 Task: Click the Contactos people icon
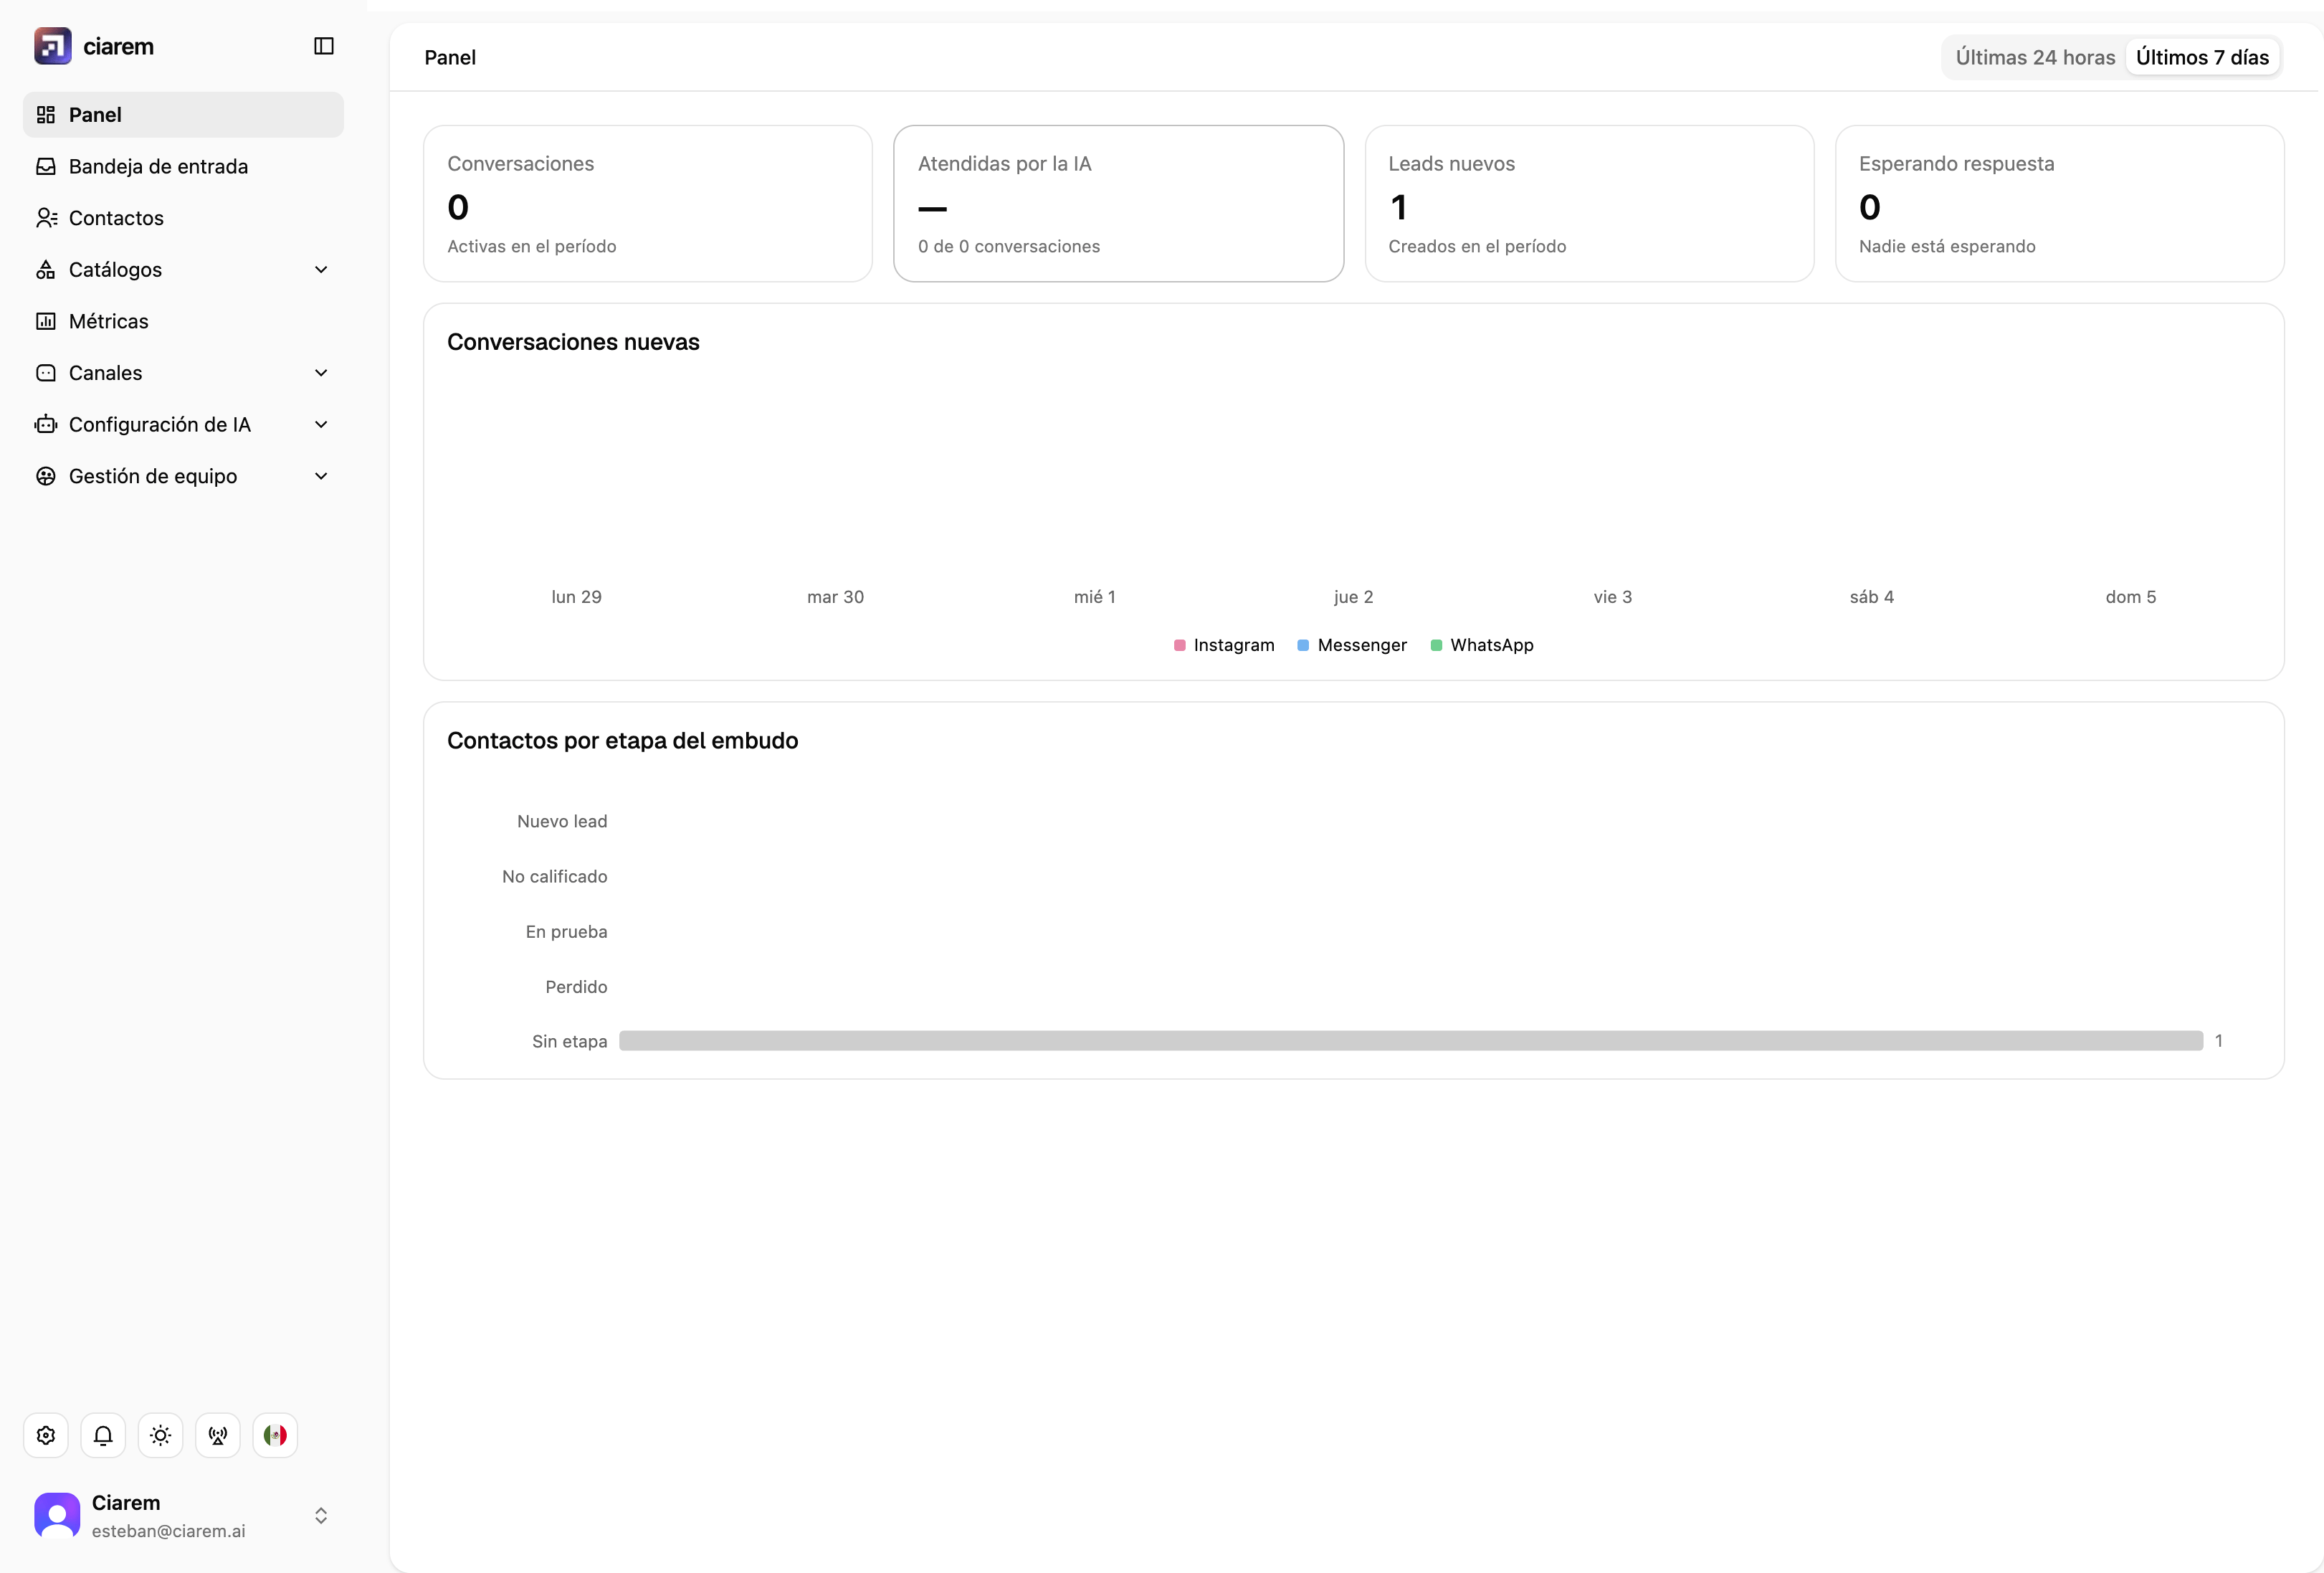tap(46, 218)
